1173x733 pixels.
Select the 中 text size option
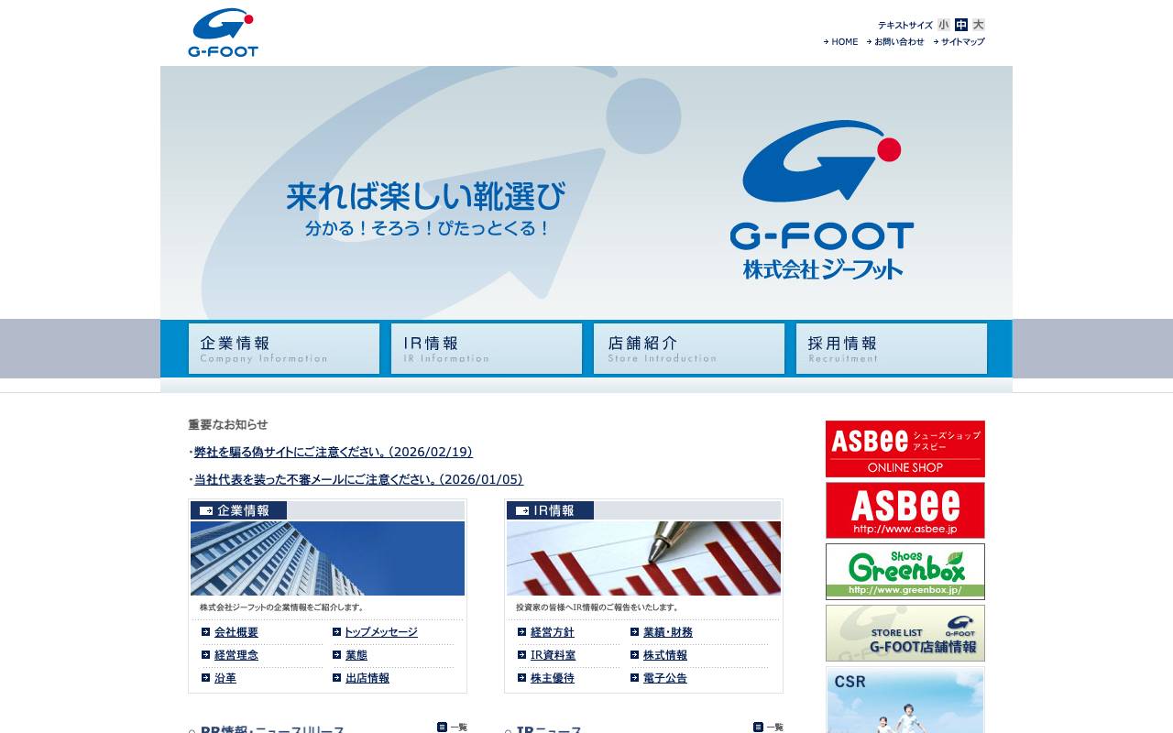[960, 25]
